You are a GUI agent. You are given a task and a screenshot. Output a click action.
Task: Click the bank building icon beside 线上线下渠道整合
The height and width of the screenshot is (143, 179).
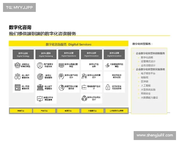[40, 87]
